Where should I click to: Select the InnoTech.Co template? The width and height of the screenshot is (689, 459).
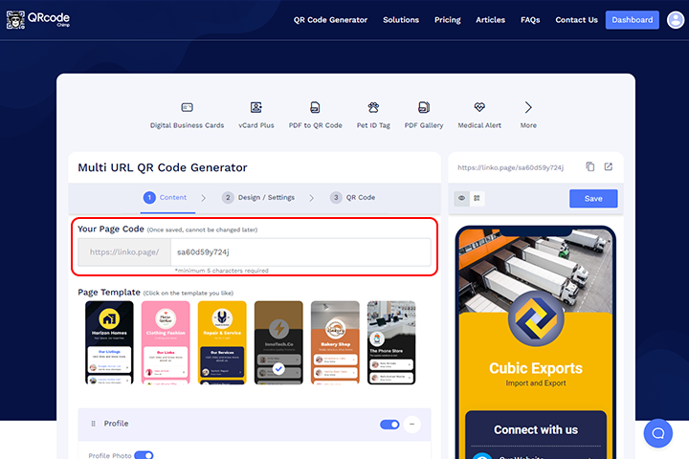click(x=278, y=342)
